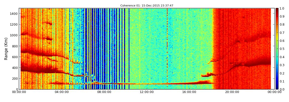
Task: Click the colorbar "0.0" value label
Action: 282,89
